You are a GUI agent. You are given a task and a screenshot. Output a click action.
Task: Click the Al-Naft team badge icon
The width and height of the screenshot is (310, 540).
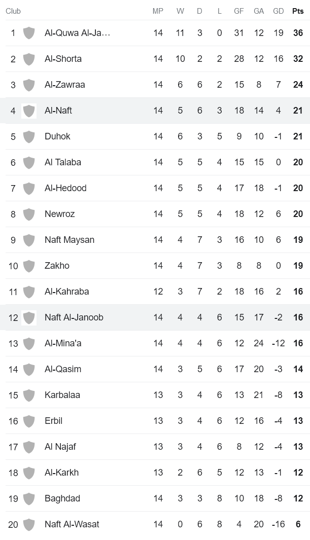point(29,111)
